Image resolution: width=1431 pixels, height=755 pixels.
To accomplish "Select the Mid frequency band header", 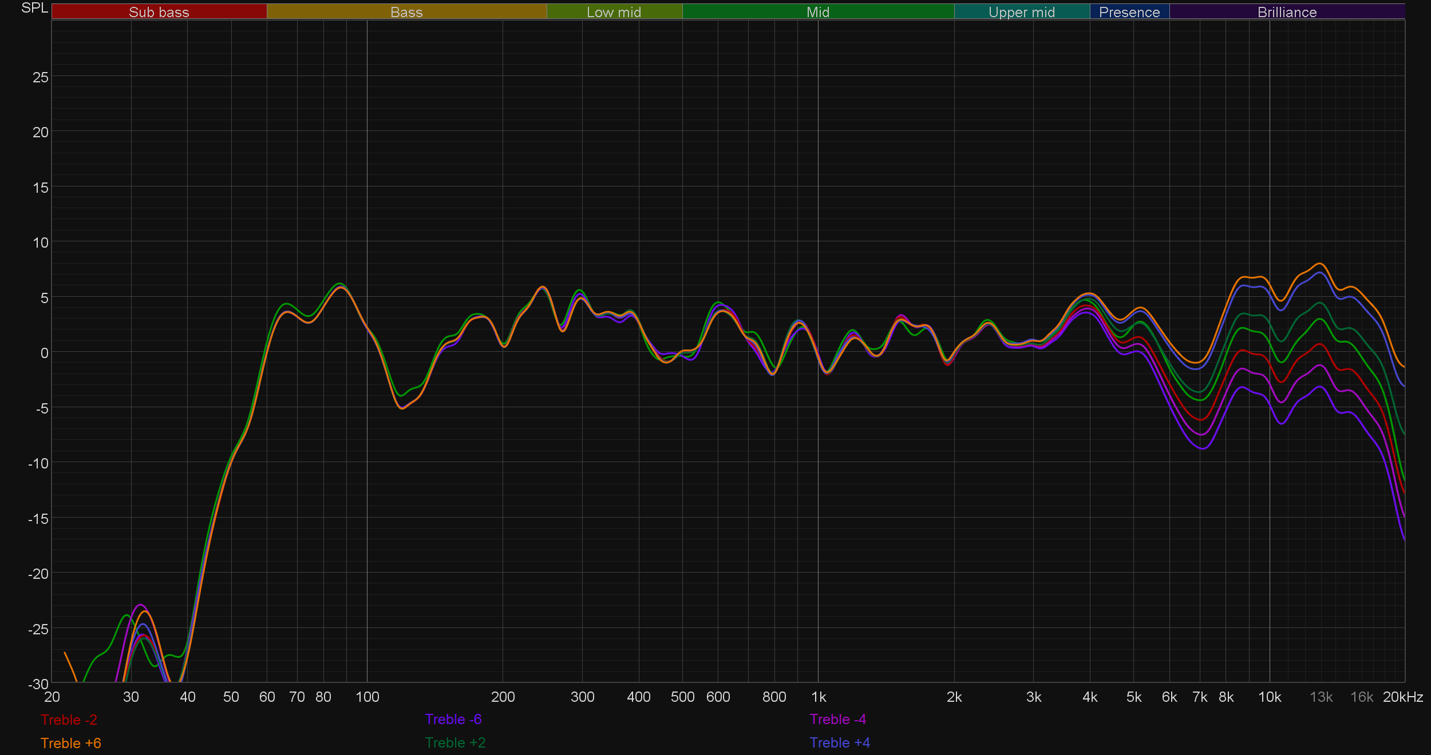I will (x=817, y=12).
